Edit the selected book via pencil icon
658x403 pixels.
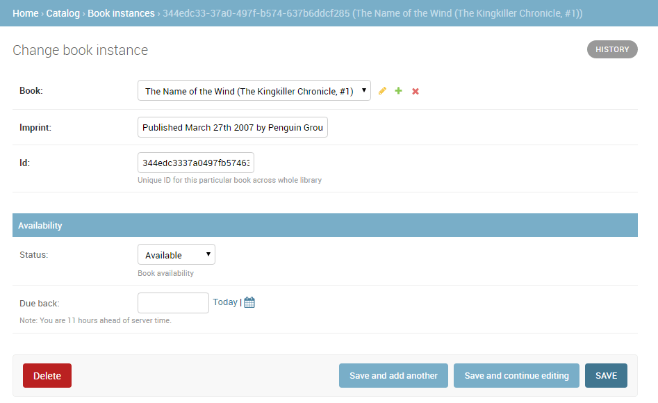point(382,90)
